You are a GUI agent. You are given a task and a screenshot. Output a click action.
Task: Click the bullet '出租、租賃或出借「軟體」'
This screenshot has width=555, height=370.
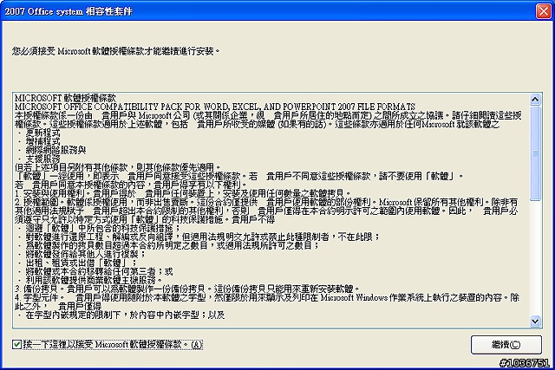pos(81,263)
